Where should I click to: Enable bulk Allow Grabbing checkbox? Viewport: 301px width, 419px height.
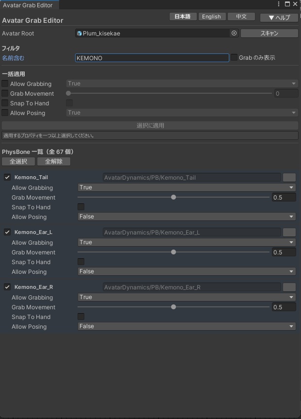click(x=5, y=84)
